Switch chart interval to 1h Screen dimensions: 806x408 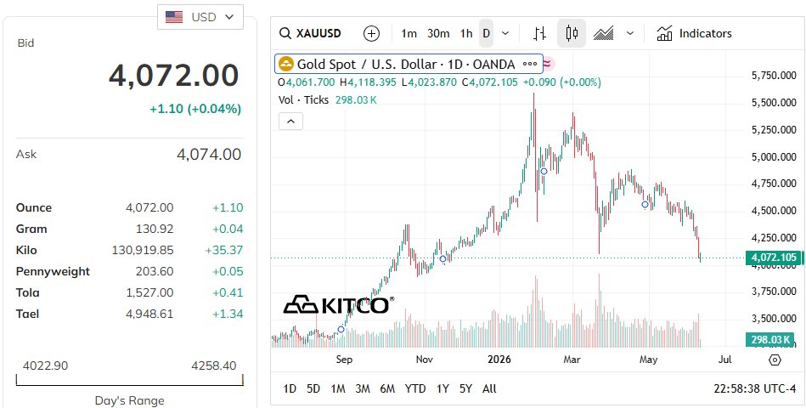466,33
